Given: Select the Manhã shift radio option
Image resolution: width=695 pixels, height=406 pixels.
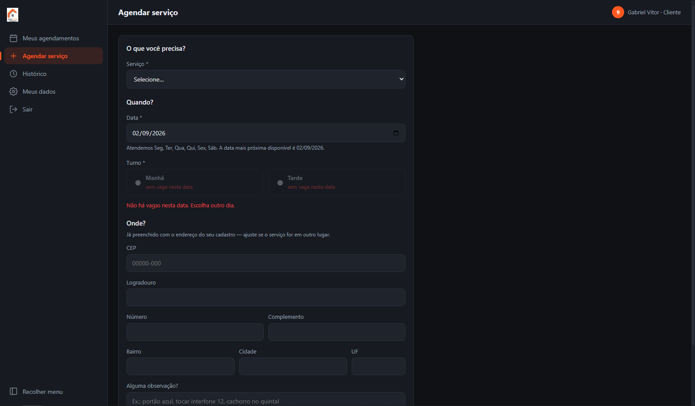Looking at the screenshot, I should click(x=195, y=182).
